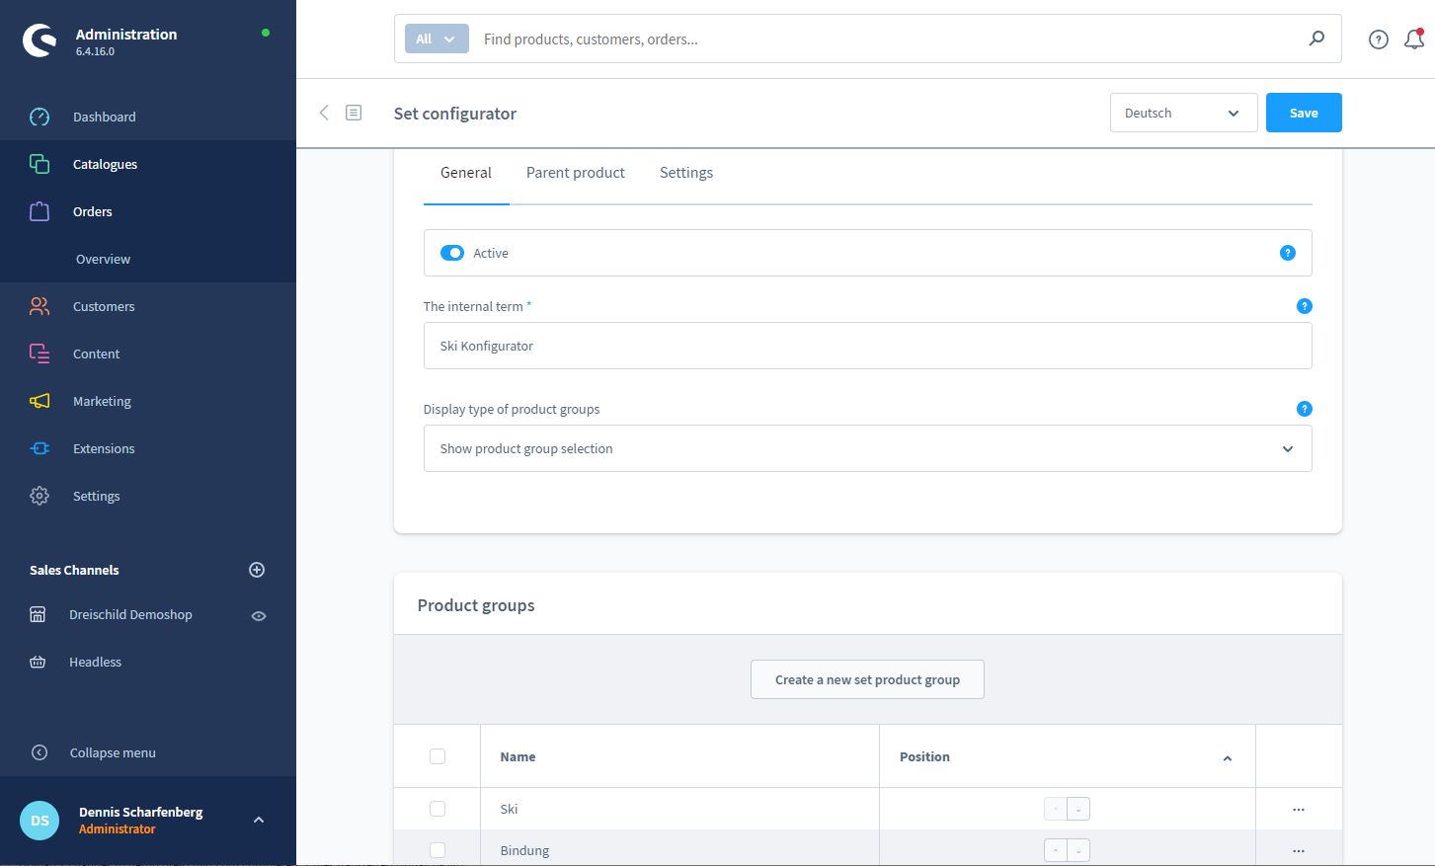
Task: Click the Name column header
Action: (x=518, y=756)
